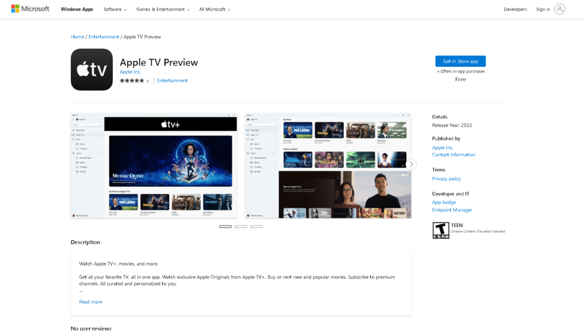
Task: Open the Mythic Quest screenshot thumbnail
Action: pos(154,166)
